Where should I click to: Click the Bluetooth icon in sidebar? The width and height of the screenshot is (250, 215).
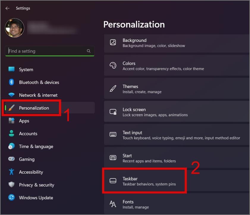click(12, 82)
